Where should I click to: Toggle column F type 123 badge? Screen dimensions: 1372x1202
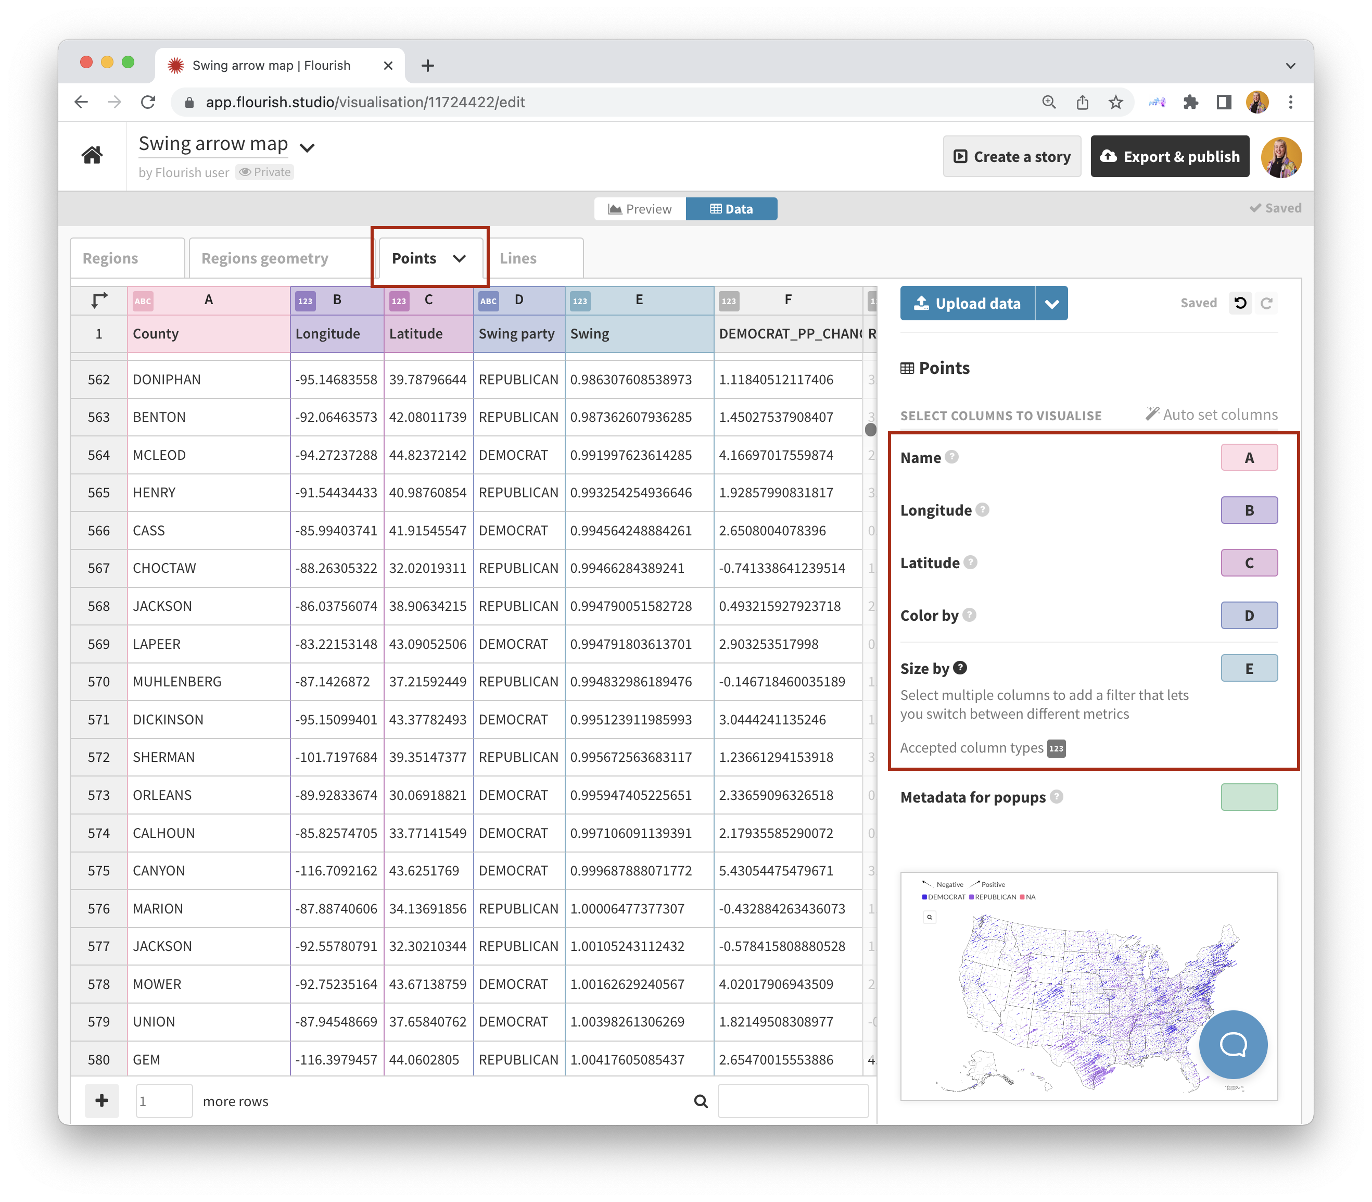(x=729, y=300)
